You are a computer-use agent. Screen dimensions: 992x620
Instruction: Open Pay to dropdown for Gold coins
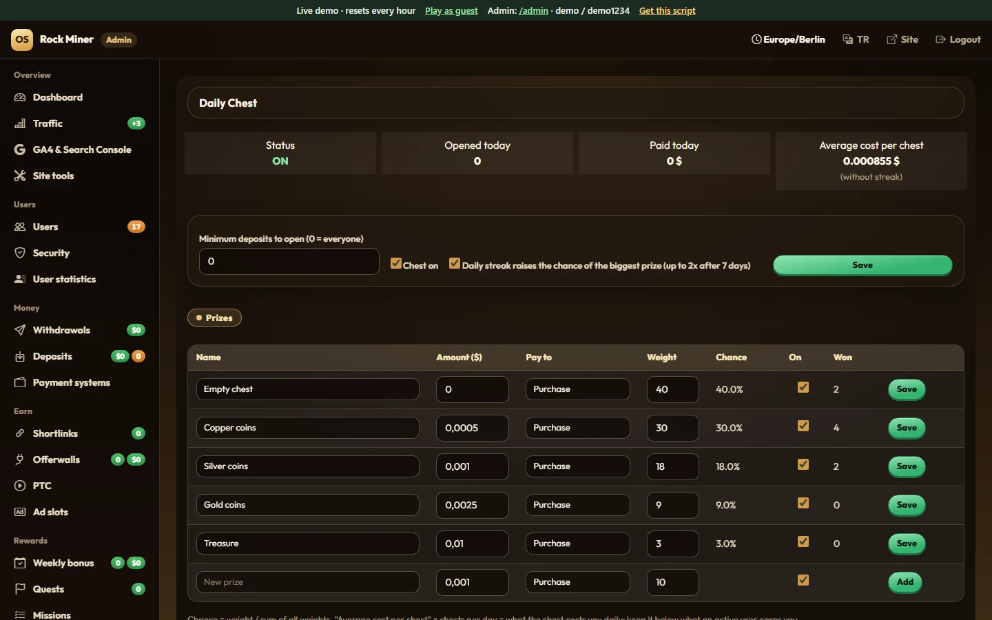coord(577,505)
